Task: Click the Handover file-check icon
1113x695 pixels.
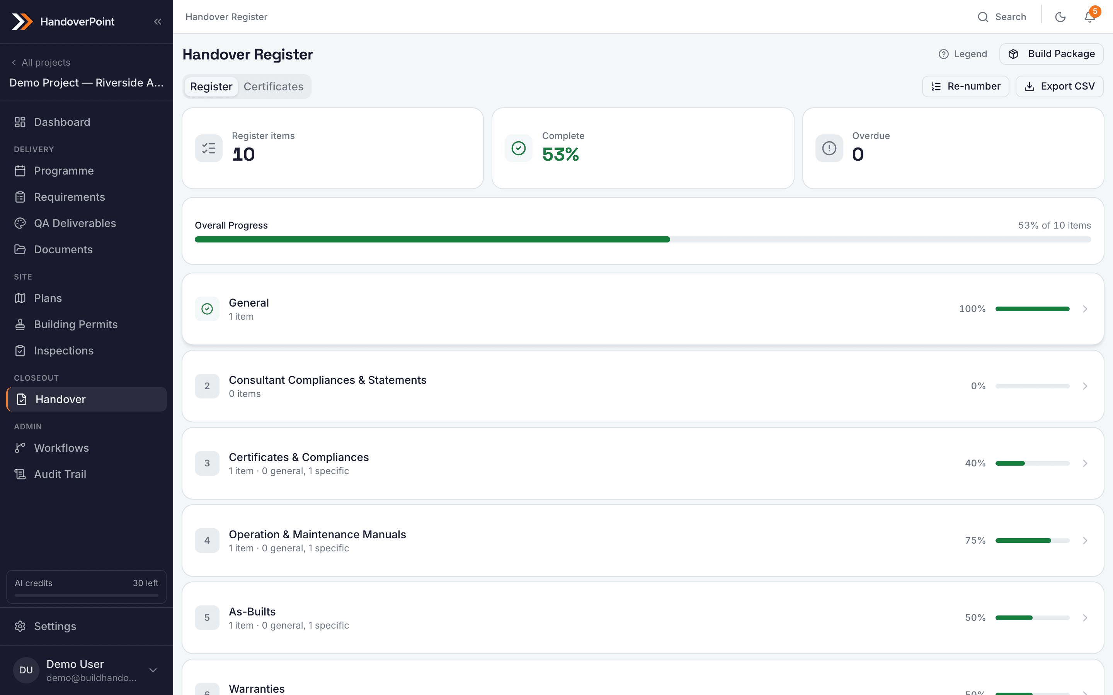Action: [22, 399]
